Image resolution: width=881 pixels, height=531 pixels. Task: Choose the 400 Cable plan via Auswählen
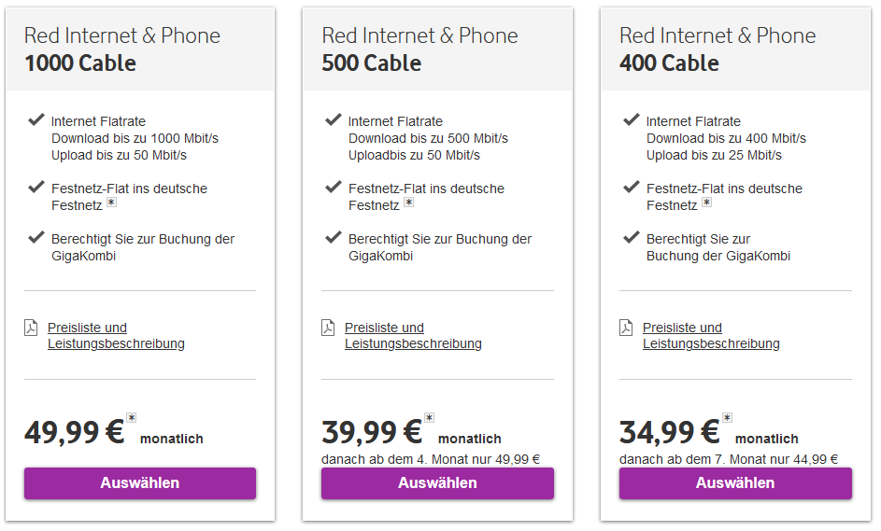click(x=735, y=483)
